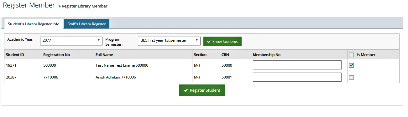Click the Program Semester label
The width and height of the screenshot is (408, 117).
(x=114, y=42)
